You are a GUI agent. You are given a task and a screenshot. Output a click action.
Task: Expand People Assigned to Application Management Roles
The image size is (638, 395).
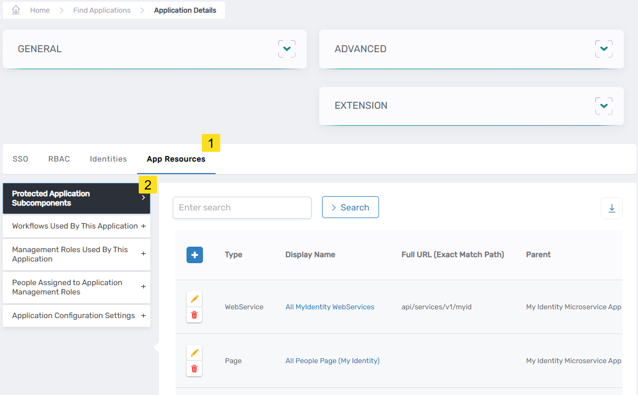point(144,287)
